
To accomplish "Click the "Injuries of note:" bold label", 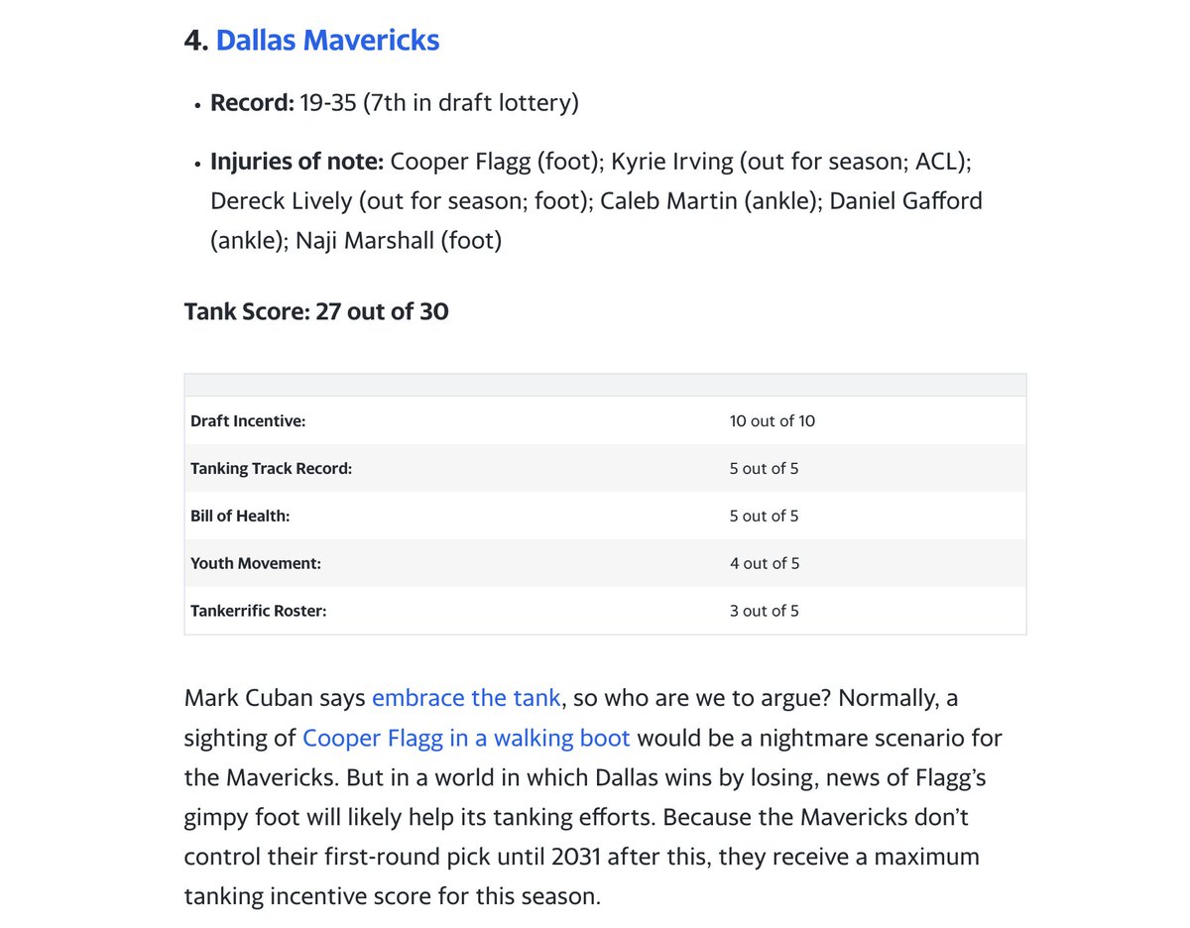I will 297,162.
